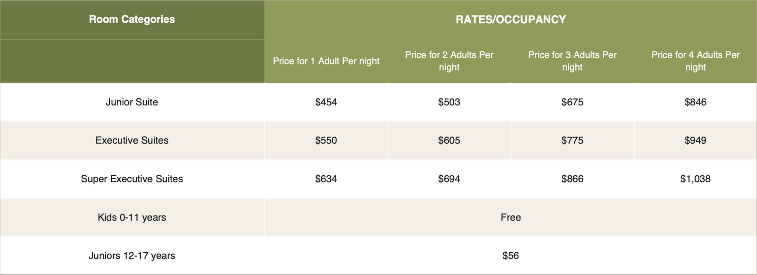This screenshot has height=275, width=757.
Task: Click the Price for 2 Adults Per night header
Action: 449,61
